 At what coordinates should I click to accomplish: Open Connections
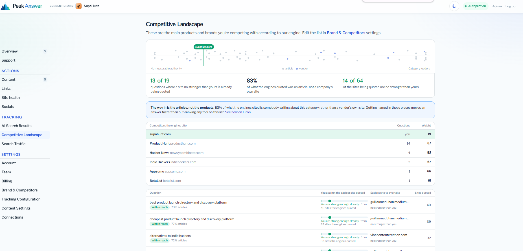(x=12, y=217)
